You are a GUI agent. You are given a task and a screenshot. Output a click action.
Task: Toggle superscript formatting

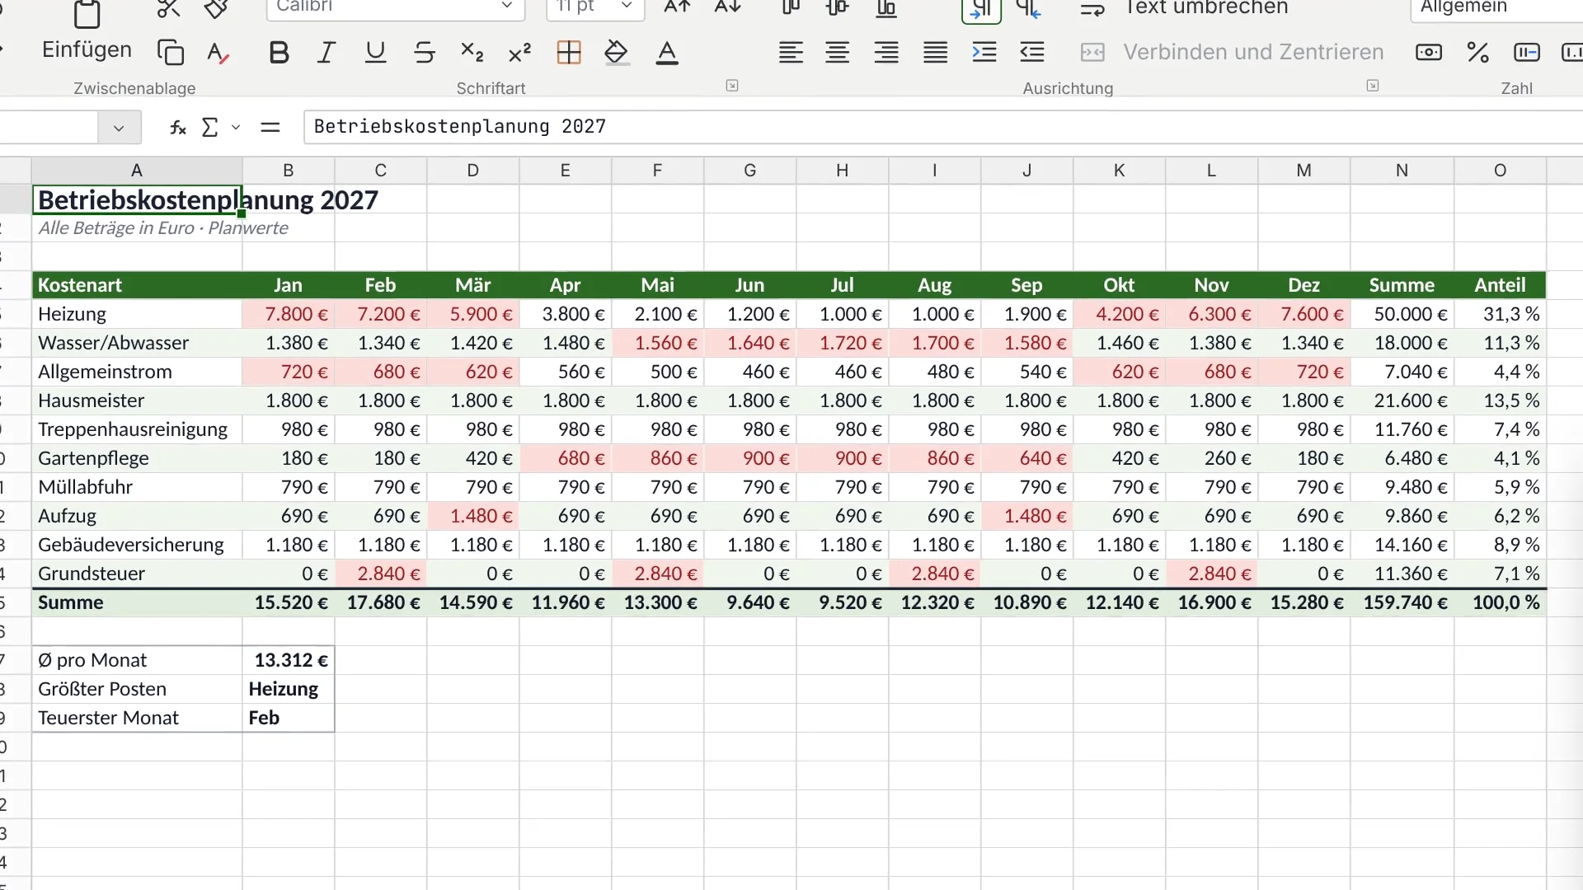pos(519,53)
